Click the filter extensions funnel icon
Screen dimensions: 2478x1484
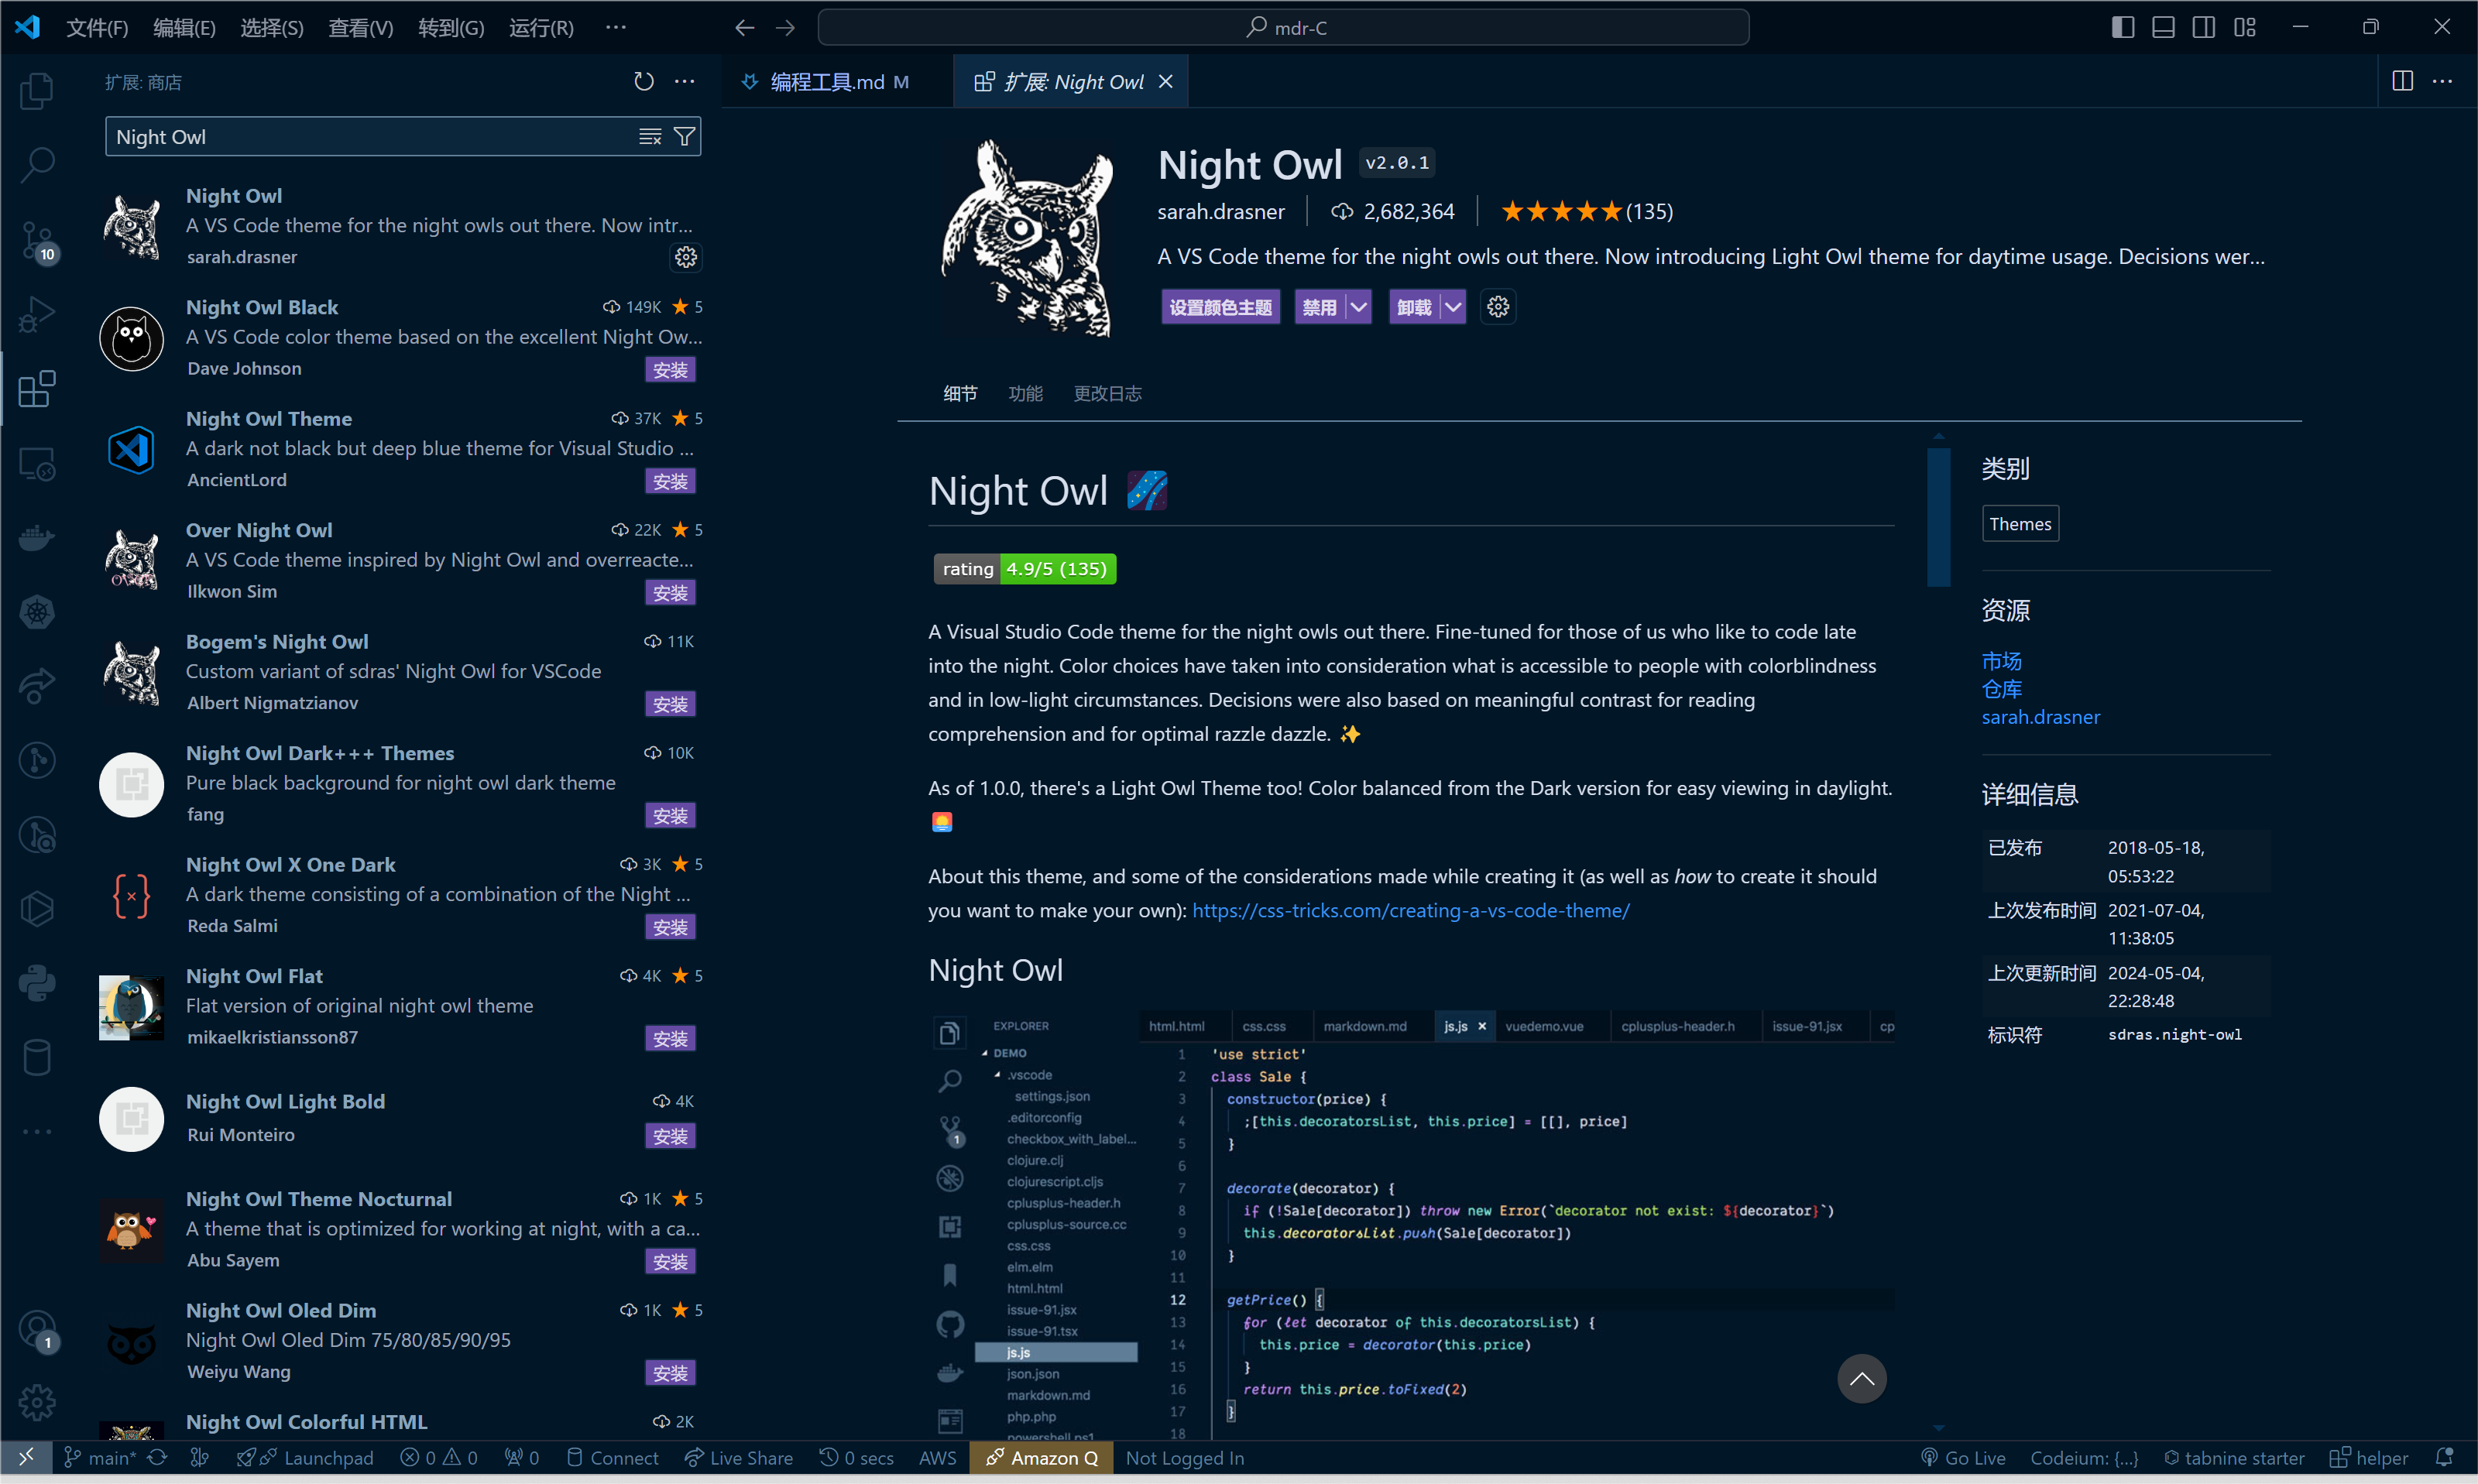click(x=684, y=137)
